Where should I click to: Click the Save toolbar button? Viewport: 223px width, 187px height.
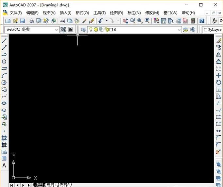click(22, 21)
